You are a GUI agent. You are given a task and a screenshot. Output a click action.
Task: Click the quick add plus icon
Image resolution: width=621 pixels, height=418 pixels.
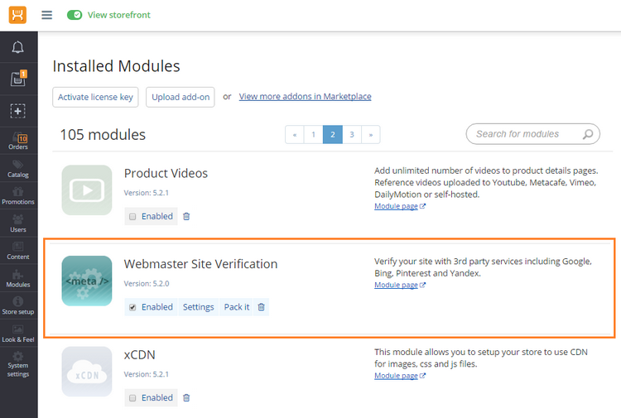[x=18, y=111]
